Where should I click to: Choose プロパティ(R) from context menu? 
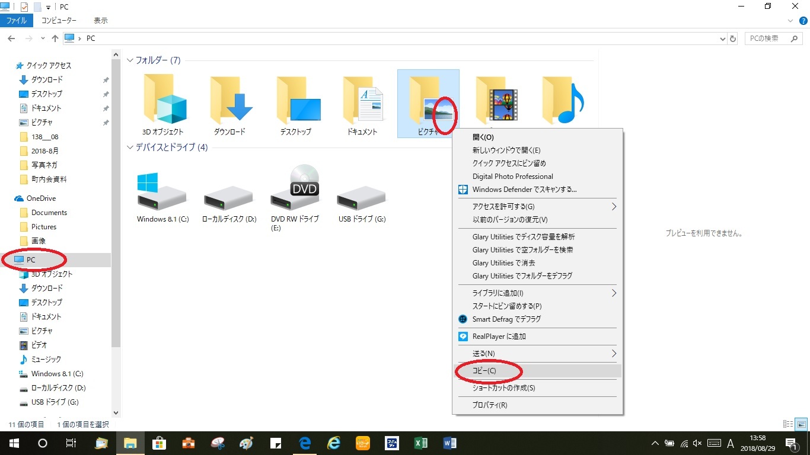pyautogui.click(x=537, y=405)
